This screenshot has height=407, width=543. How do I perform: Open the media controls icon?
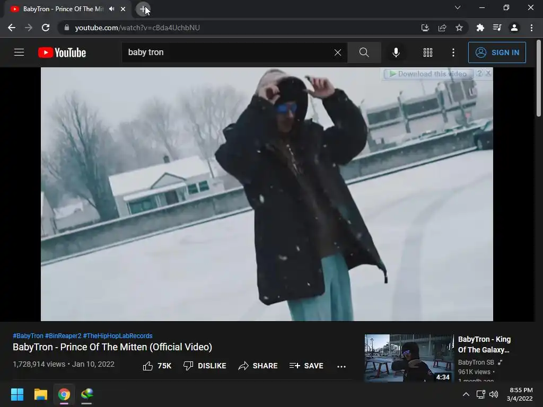[497, 28]
